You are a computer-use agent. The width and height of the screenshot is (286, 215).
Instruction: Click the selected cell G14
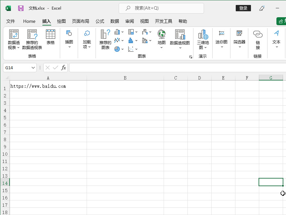[271, 182]
